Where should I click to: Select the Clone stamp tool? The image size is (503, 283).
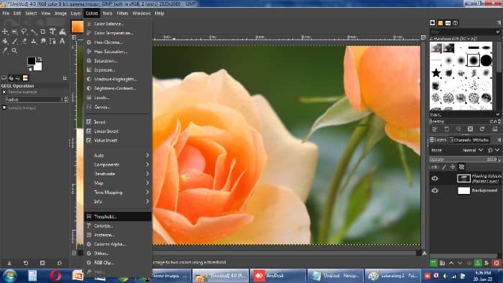(34, 42)
